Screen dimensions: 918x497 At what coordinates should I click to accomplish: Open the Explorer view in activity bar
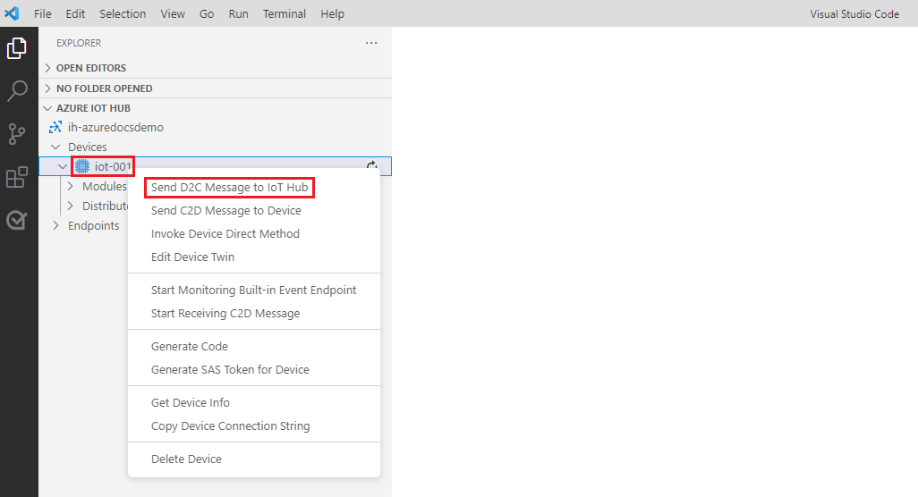[x=17, y=48]
